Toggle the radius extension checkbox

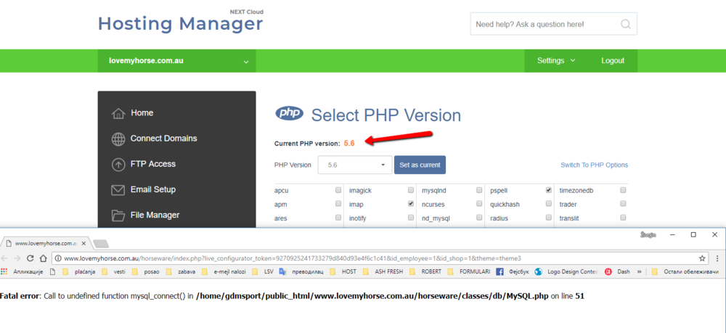coord(549,218)
